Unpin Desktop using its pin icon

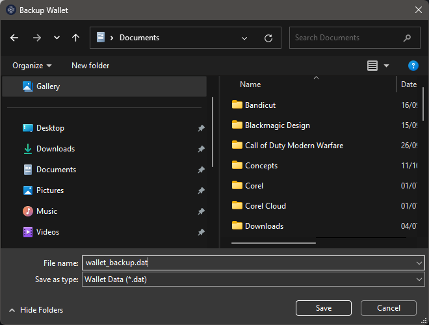[201, 129]
